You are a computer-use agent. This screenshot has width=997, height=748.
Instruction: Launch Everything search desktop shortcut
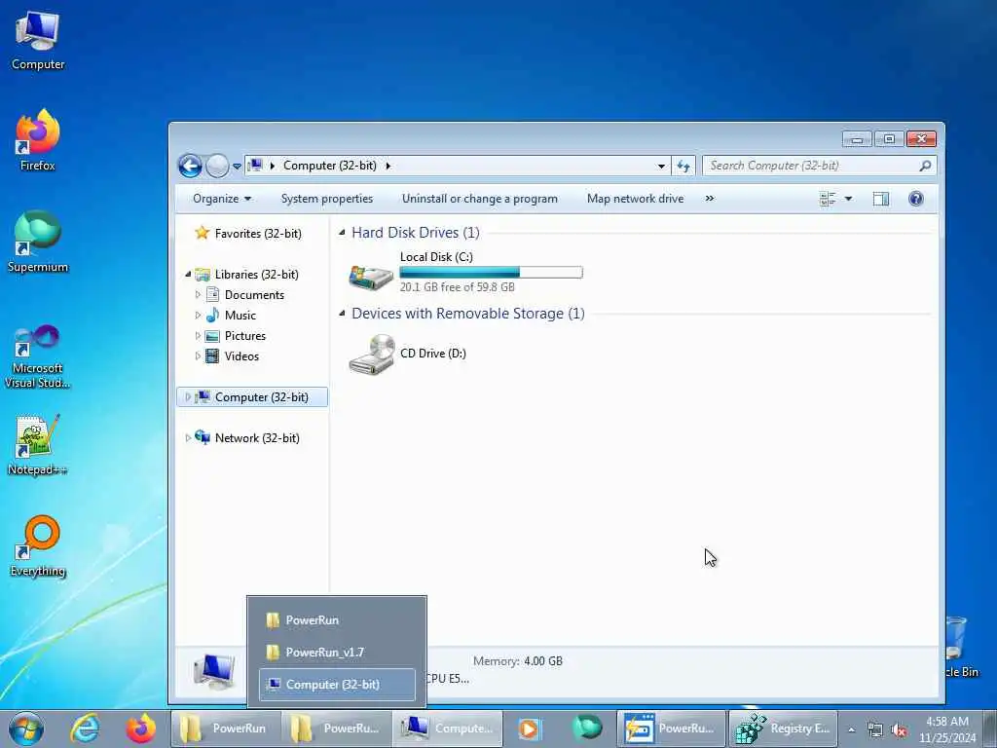click(x=38, y=545)
